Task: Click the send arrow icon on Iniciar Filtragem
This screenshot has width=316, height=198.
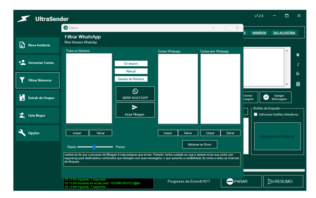Action: pyautogui.click(x=135, y=107)
